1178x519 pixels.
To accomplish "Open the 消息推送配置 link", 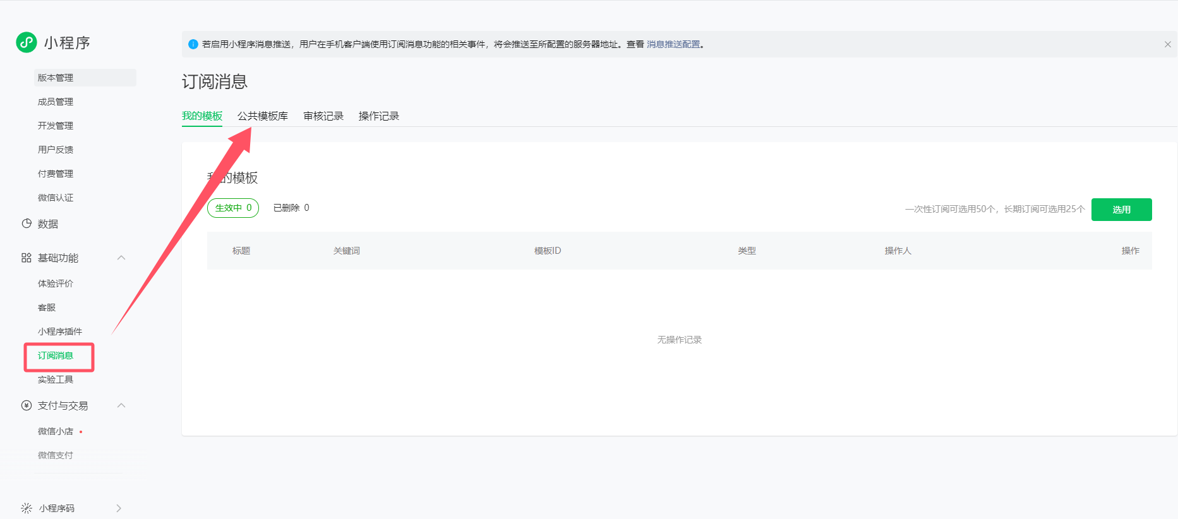I will coord(673,44).
